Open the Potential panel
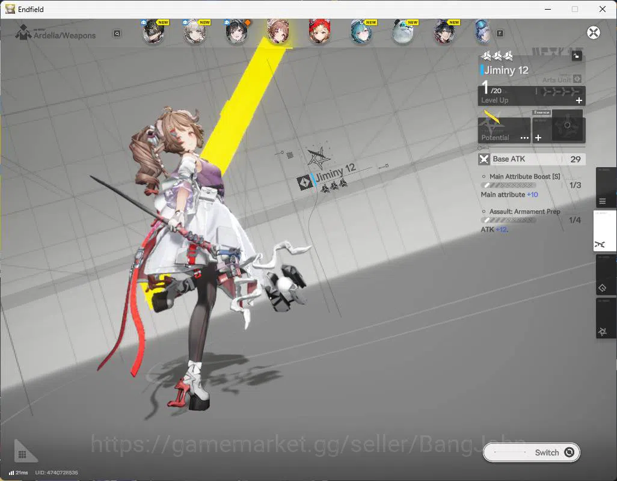This screenshot has width=617, height=481. [x=504, y=130]
